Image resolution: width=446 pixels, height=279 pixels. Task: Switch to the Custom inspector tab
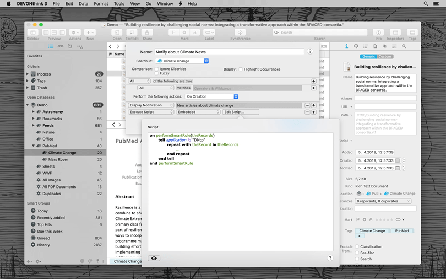385,56
